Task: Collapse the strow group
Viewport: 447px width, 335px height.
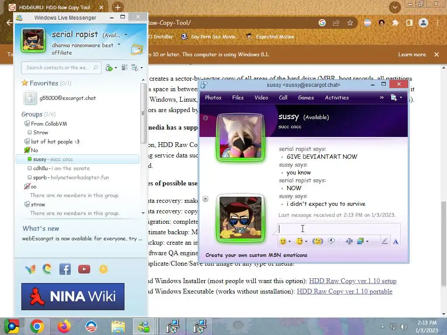Action: (27, 204)
